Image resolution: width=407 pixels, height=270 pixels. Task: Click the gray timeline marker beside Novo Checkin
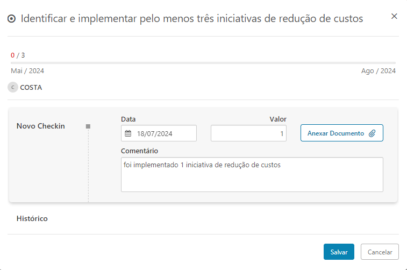pos(88,126)
